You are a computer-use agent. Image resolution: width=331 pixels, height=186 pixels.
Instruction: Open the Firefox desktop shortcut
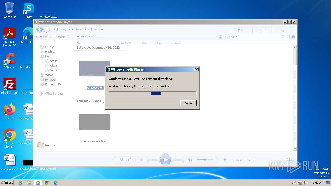click(9, 112)
